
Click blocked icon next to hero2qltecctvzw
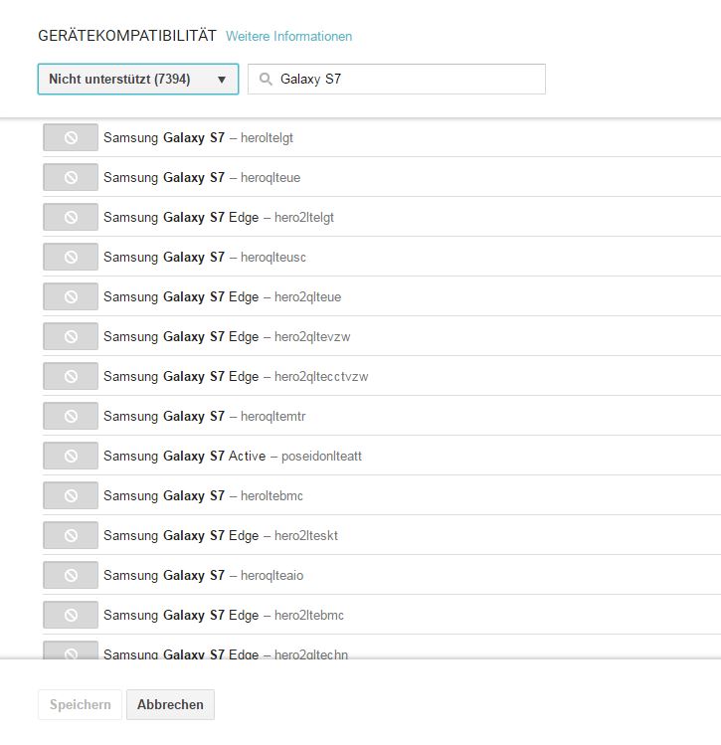point(71,377)
